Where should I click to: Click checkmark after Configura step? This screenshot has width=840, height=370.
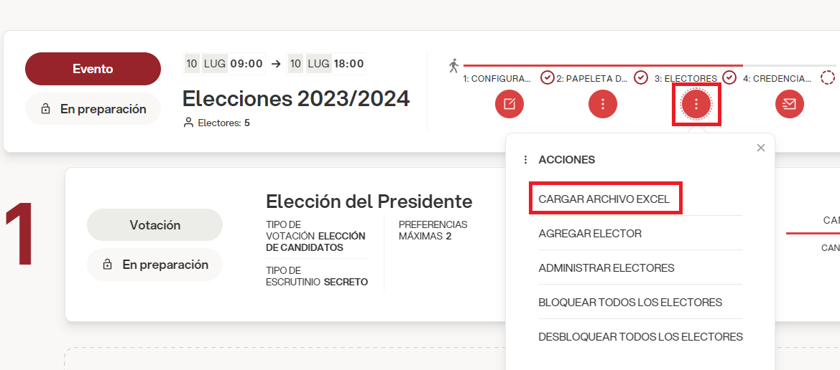[547, 78]
